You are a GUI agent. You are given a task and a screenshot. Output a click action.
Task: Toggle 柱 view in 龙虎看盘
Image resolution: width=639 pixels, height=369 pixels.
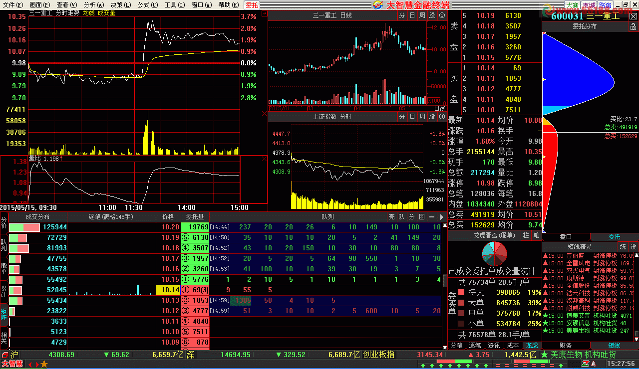coord(526,235)
